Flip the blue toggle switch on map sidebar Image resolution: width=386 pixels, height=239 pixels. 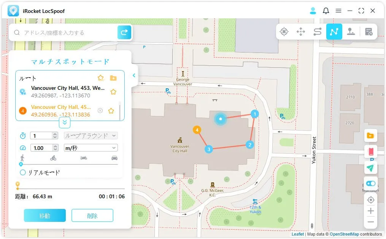click(370, 183)
